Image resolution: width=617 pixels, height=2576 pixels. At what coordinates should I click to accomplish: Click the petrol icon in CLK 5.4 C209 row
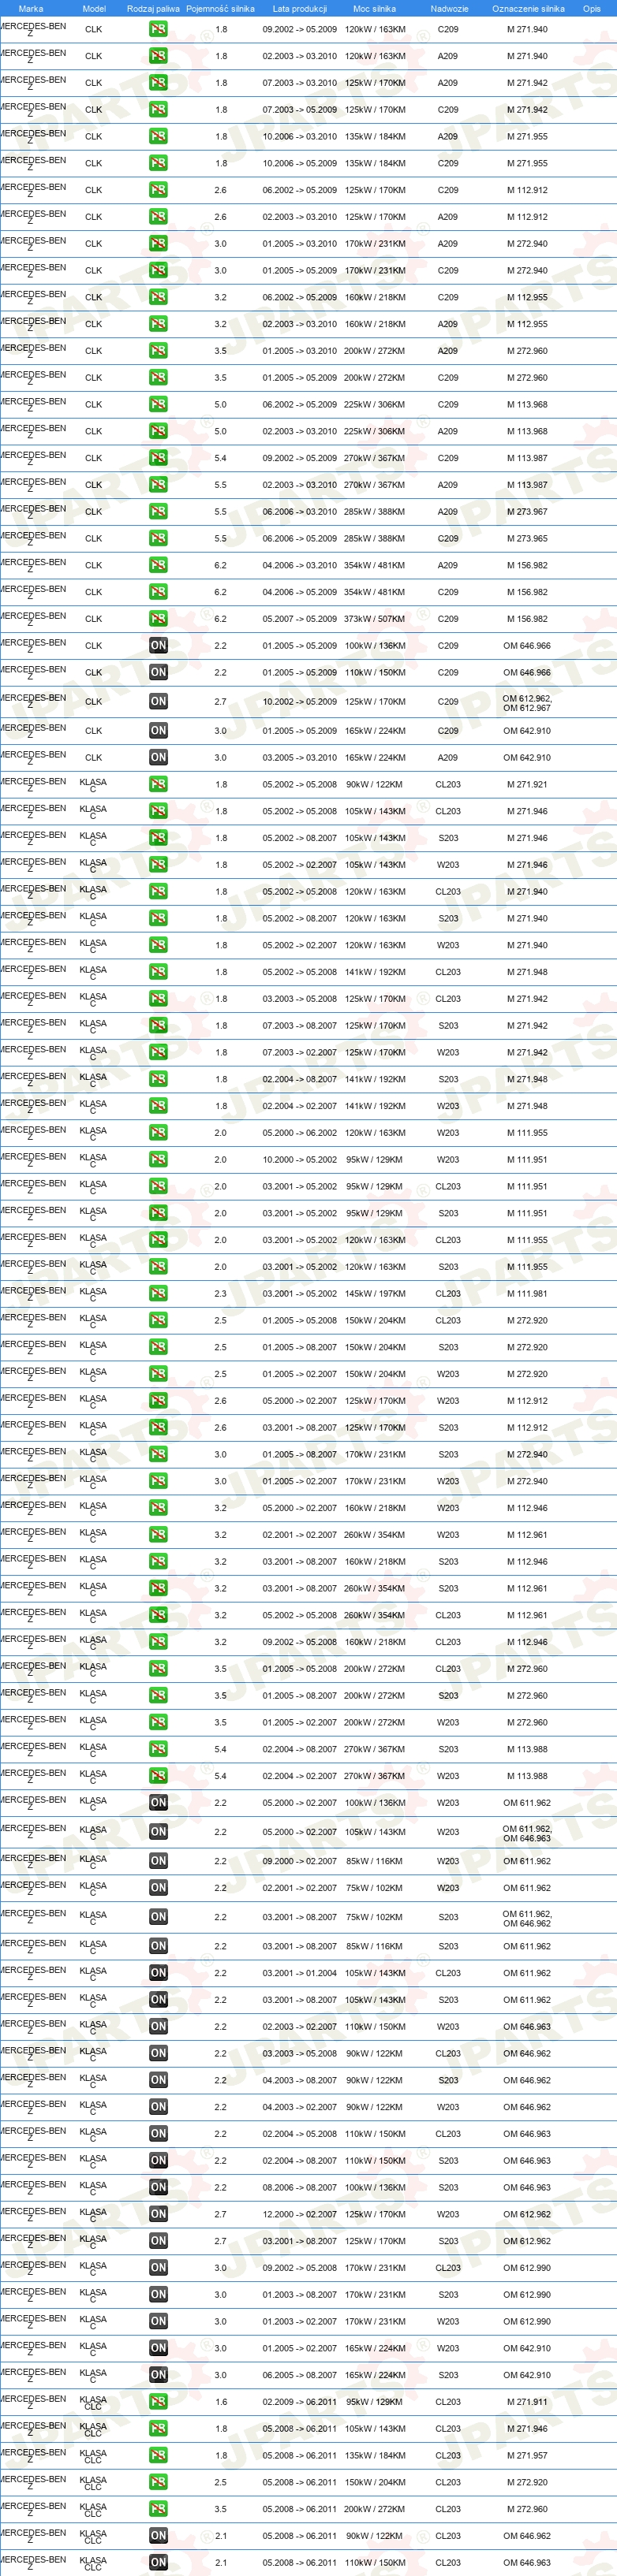pyautogui.click(x=159, y=458)
